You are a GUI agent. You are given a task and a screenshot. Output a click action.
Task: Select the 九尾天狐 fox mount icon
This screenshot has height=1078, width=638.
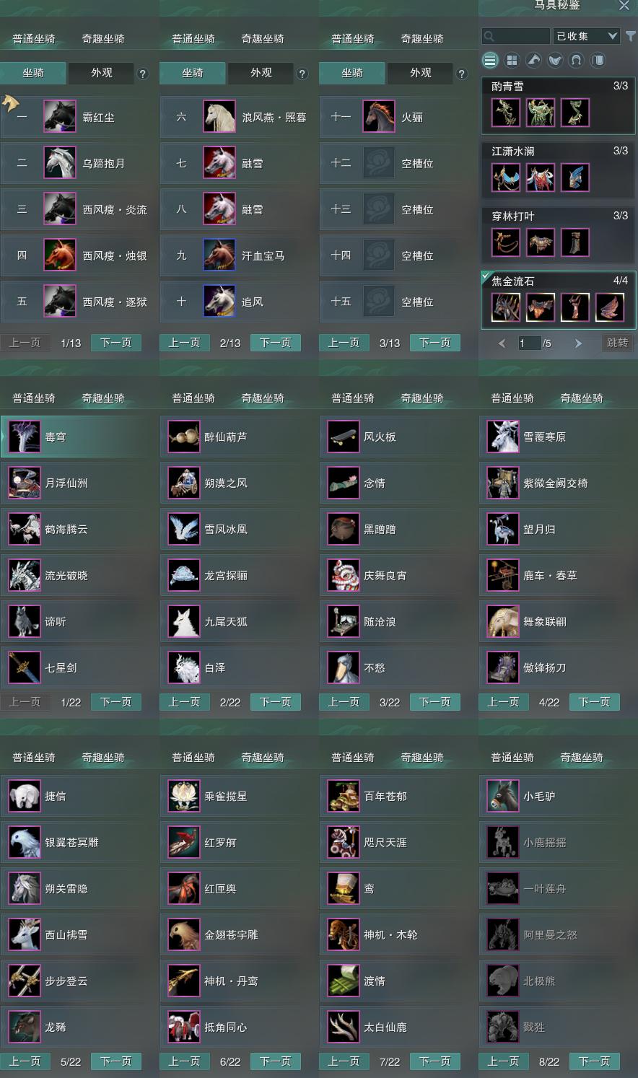point(183,622)
